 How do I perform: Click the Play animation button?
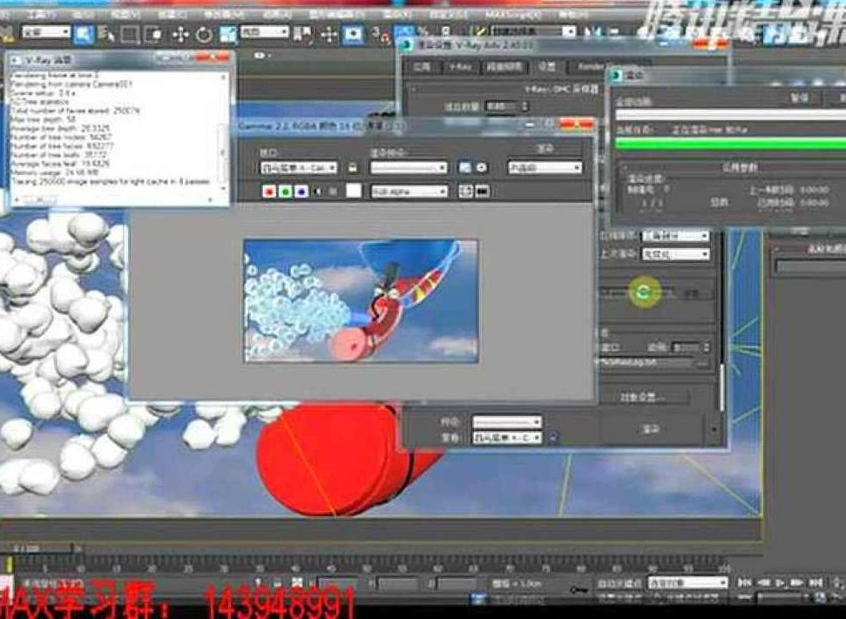click(x=781, y=581)
